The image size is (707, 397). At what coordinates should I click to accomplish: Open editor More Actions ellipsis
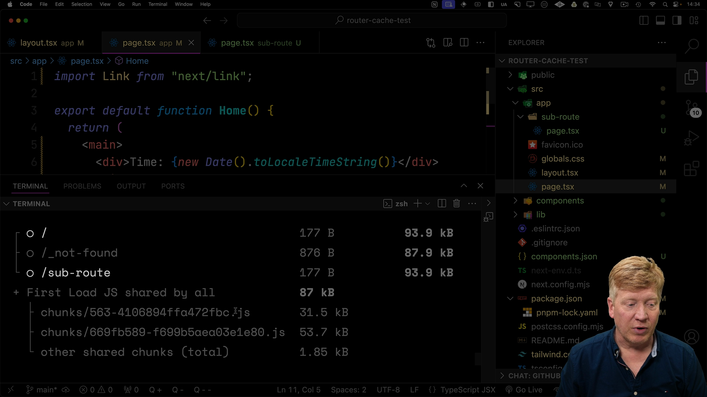481,43
